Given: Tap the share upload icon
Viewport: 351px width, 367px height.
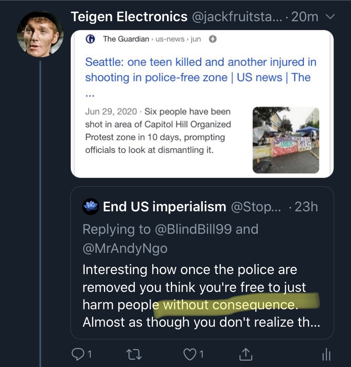Looking at the screenshot, I should [x=245, y=354].
